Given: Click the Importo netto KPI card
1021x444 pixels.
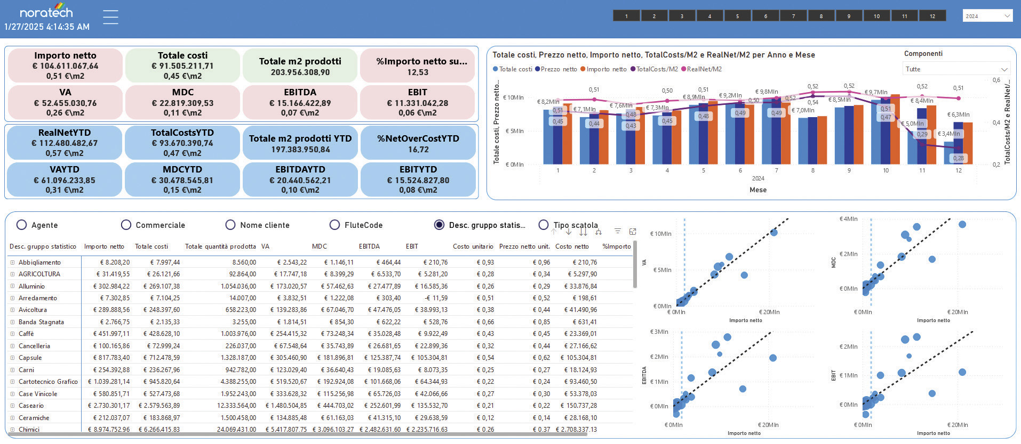Looking at the screenshot, I should point(65,65).
